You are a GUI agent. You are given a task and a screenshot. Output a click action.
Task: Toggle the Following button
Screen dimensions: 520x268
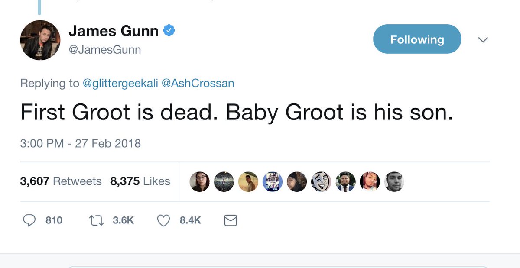click(417, 39)
